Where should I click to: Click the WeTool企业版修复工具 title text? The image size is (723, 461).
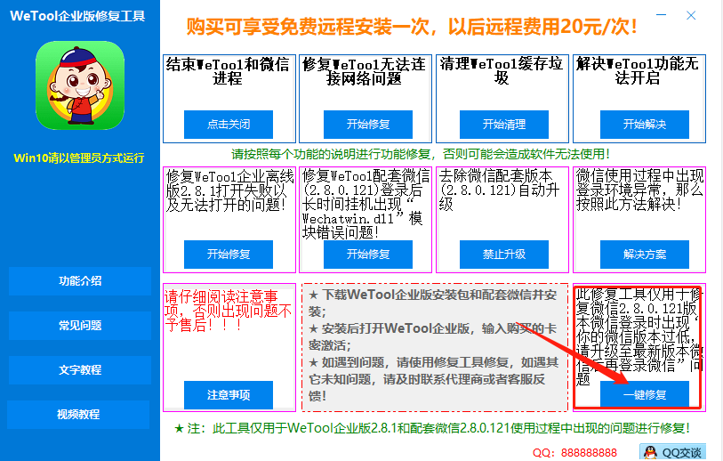tap(77, 16)
